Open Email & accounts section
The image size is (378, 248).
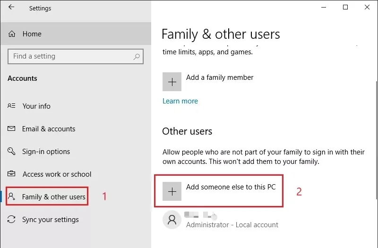pos(49,128)
